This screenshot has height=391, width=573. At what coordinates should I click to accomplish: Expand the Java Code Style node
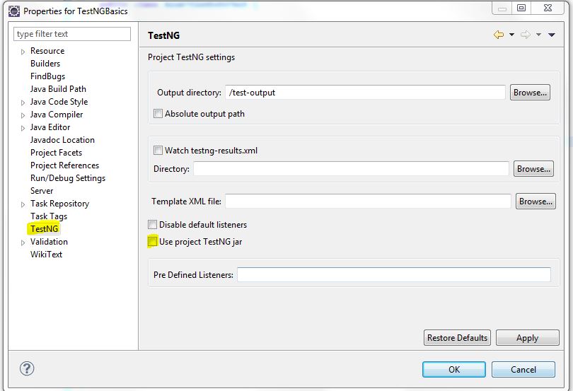(x=23, y=103)
